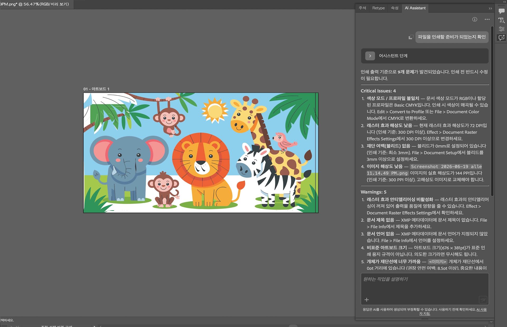Collapse the panel group with double arrows
The height and width of the screenshot is (327, 507).
(x=490, y=8)
